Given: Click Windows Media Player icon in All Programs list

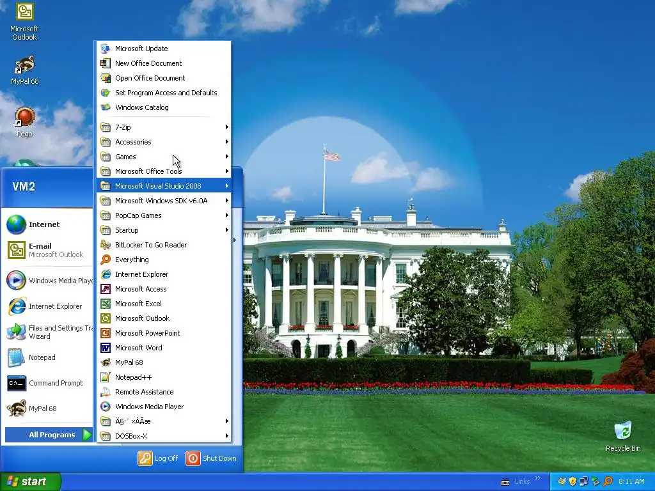Looking at the screenshot, I should point(106,406).
